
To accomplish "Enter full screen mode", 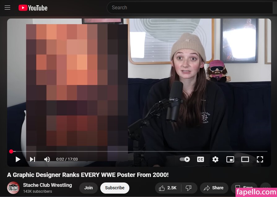I will 260,159.
